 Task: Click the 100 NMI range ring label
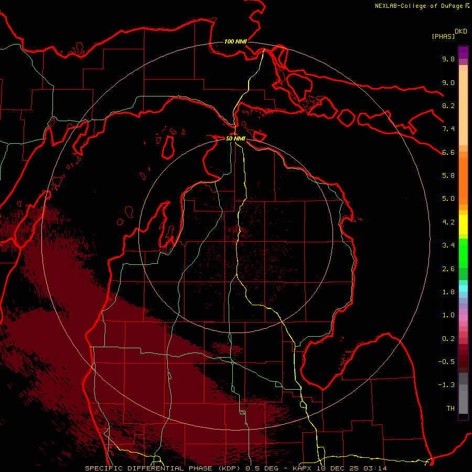tap(235, 41)
